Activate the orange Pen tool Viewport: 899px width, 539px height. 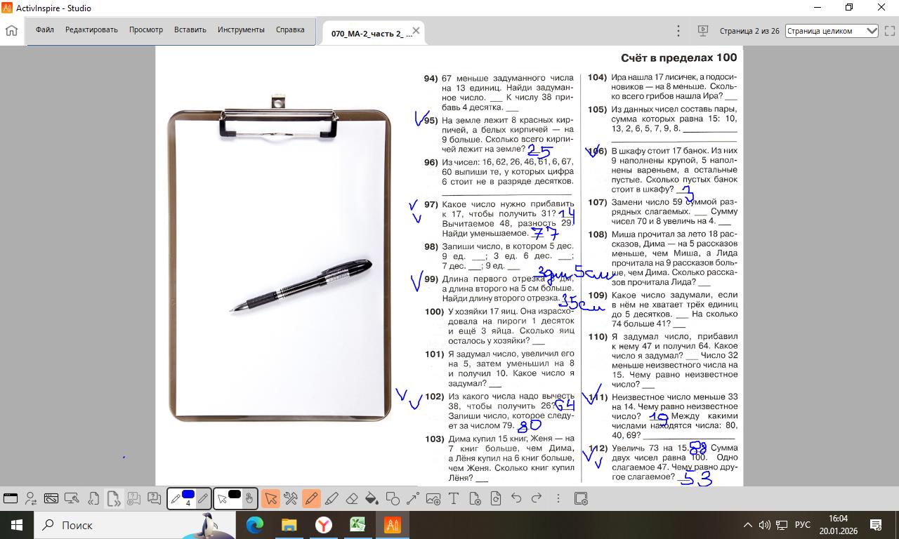[x=311, y=498]
